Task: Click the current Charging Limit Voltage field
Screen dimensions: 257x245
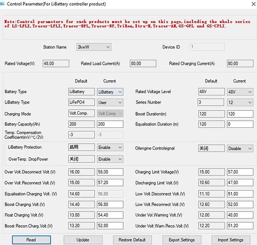Action: [240, 172]
